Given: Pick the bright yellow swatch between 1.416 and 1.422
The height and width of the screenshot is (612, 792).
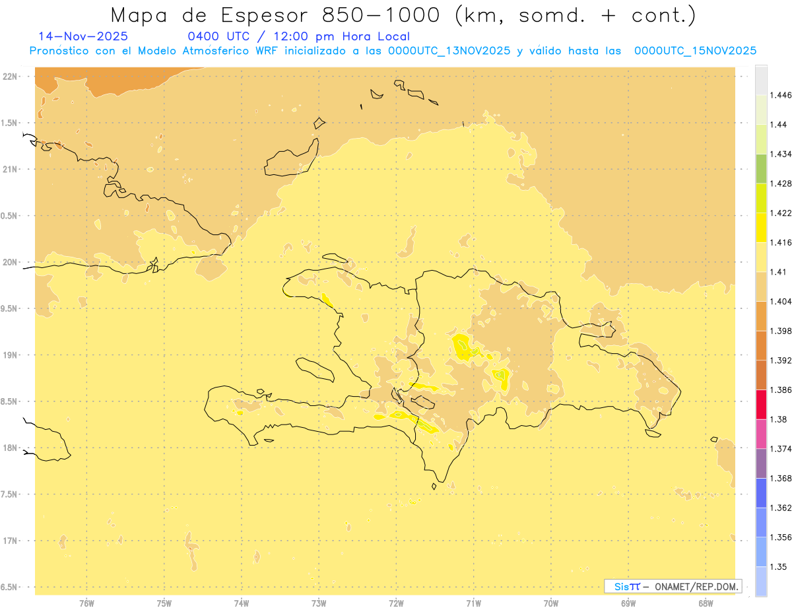Looking at the screenshot, I should 761,228.
